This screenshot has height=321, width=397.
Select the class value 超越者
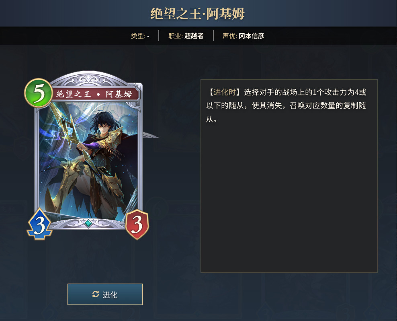(x=194, y=36)
